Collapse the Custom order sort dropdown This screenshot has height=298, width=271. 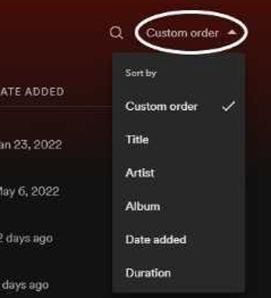(x=191, y=33)
